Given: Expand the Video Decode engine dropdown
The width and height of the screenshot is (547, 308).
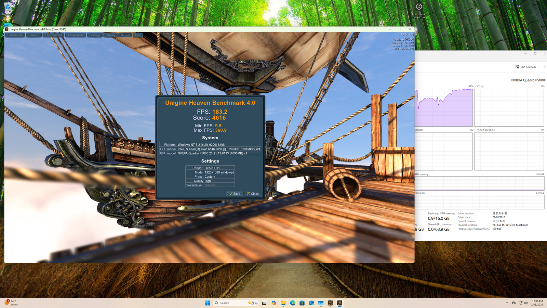Looking at the screenshot, I should (475, 130).
